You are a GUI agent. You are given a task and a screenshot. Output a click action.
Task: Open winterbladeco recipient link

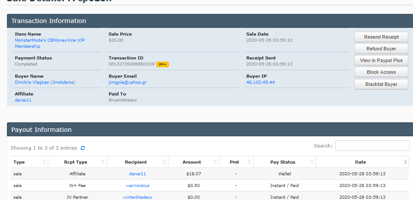click(138, 197)
